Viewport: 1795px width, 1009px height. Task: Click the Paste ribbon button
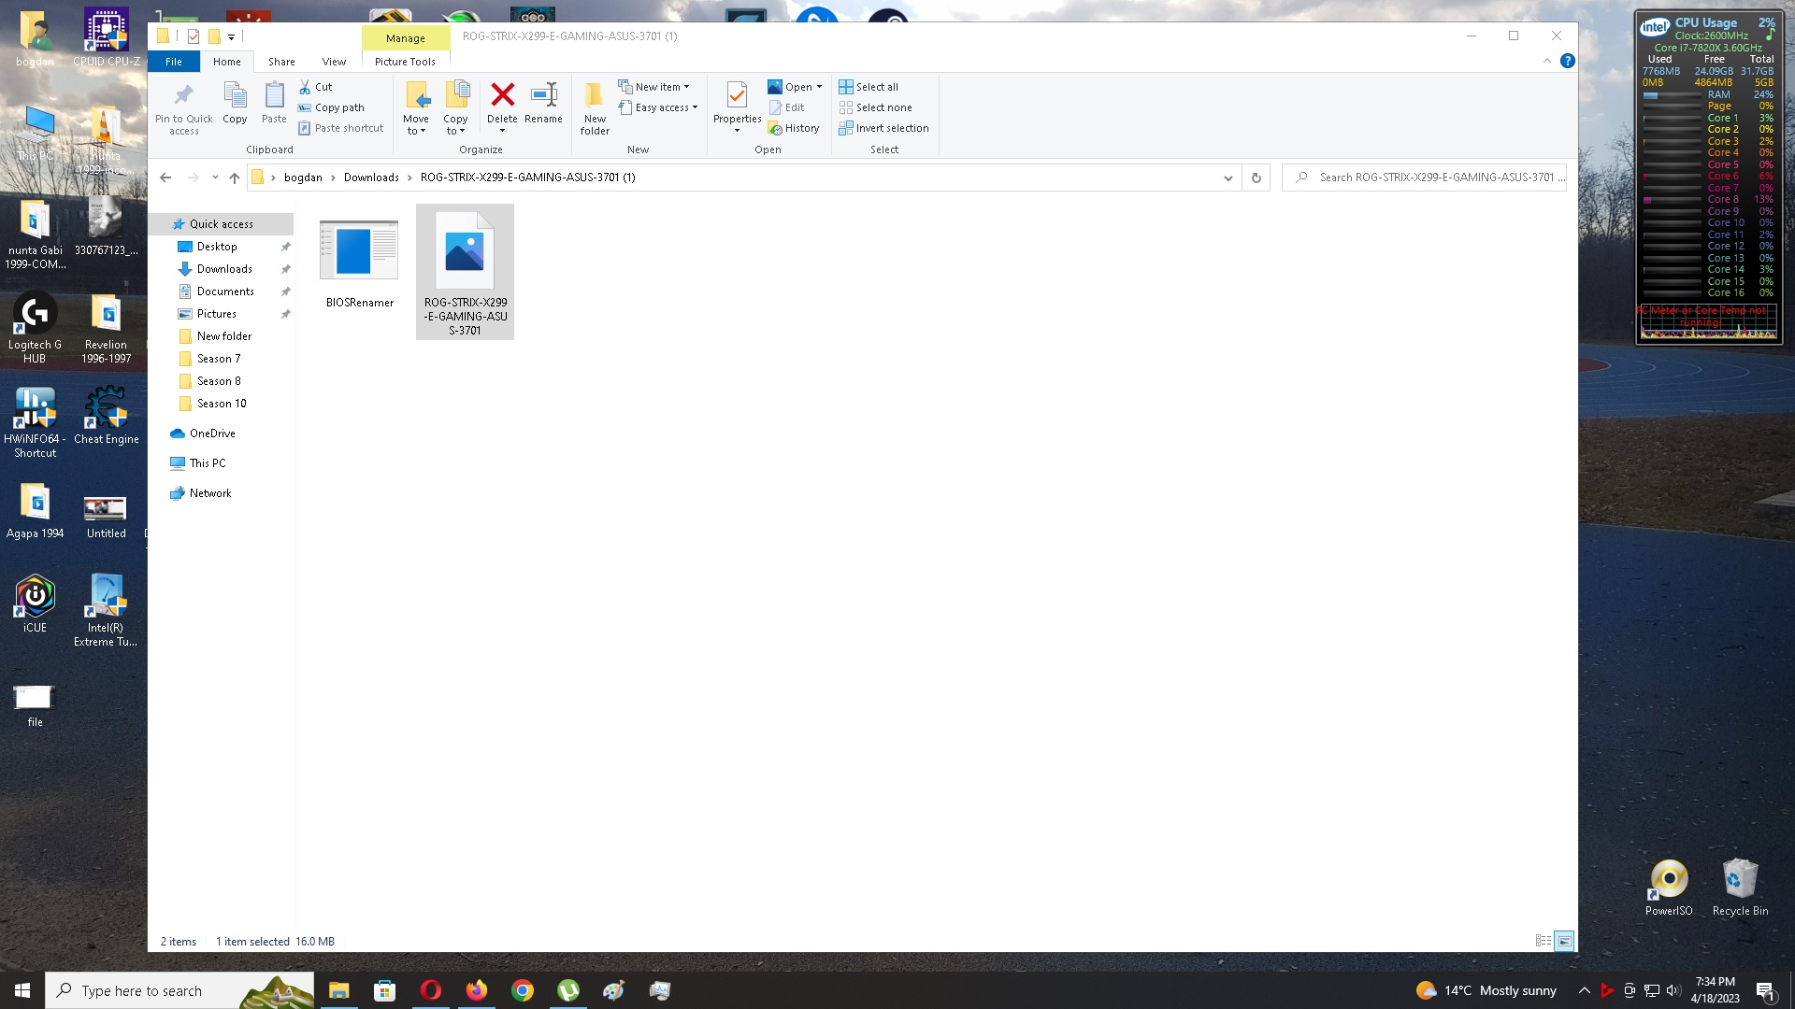point(274,103)
